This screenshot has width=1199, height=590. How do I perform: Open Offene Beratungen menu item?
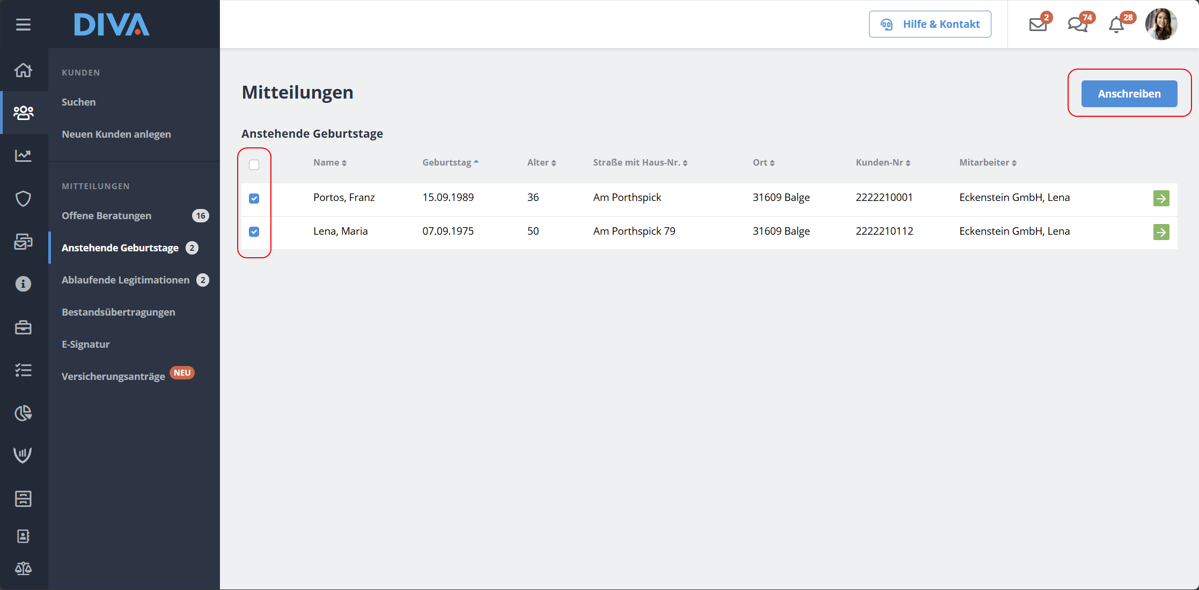[x=107, y=215]
